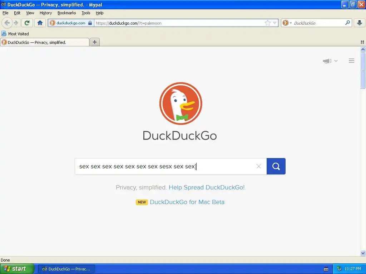Click the address bar URL text
This screenshot has width=366, height=274.
(x=129, y=23)
